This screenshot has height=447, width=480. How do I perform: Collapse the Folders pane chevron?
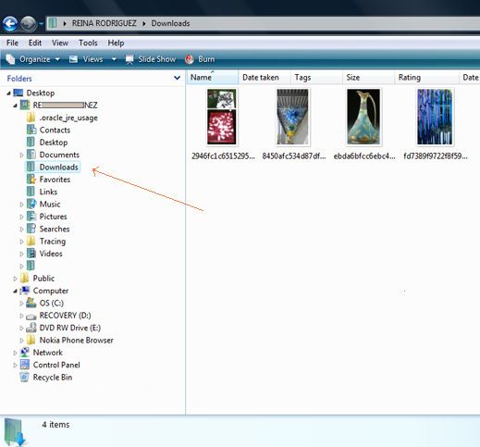(177, 78)
